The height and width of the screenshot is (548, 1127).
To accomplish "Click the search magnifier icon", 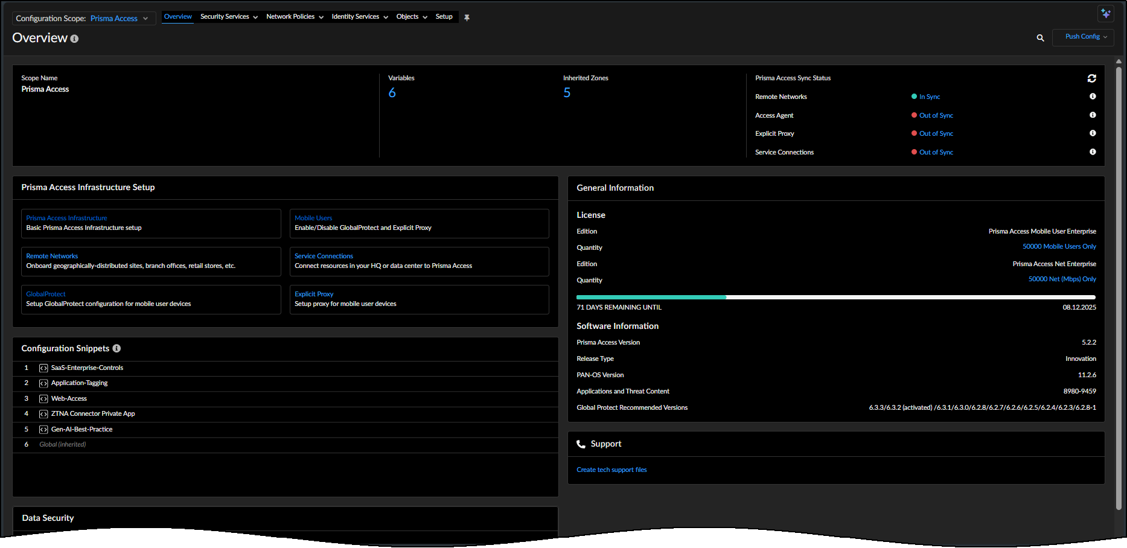I will [x=1040, y=38].
